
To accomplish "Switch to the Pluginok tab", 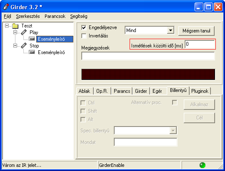I will click(x=200, y=91).
